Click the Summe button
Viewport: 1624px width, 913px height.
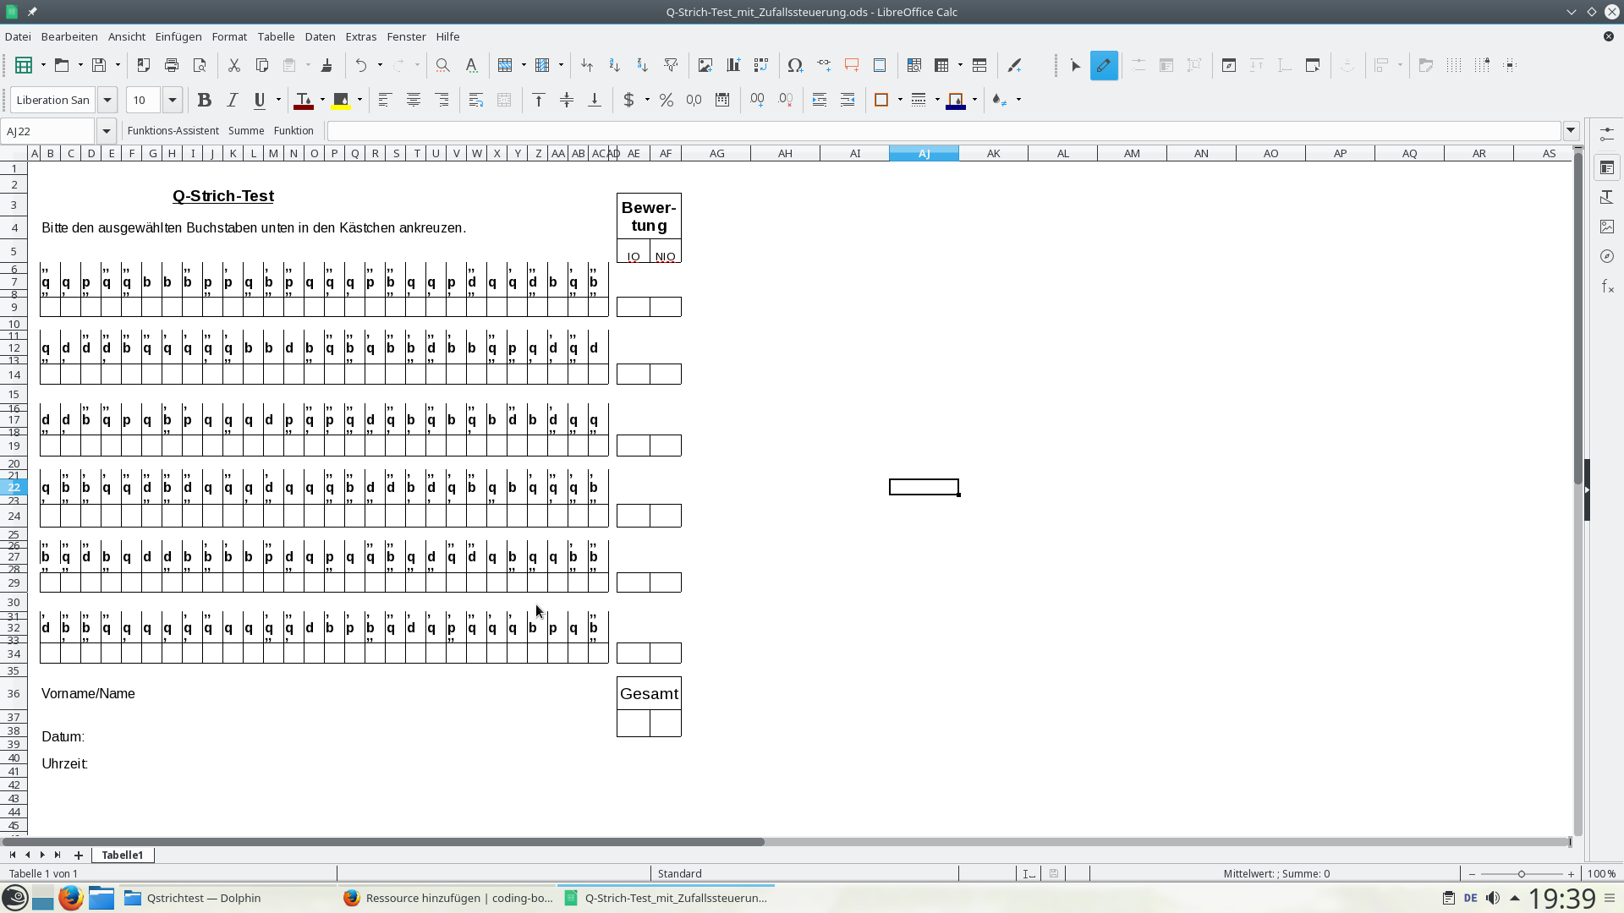(246, 130)
